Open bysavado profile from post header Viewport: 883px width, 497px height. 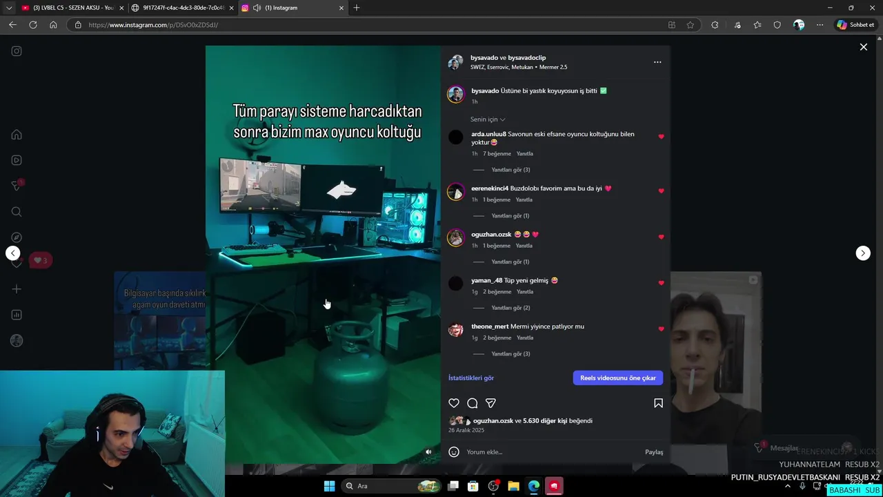click(x=484, y=58)
